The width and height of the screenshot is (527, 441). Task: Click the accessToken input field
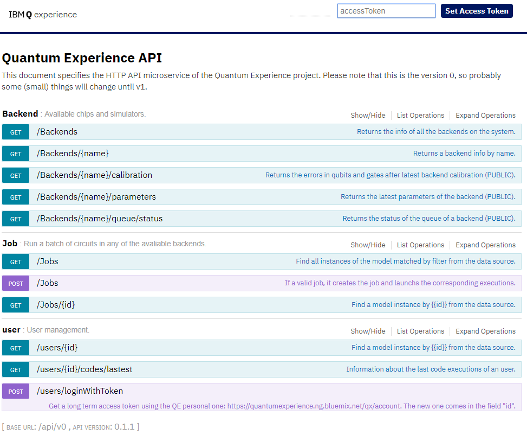[x=386, y=11]
